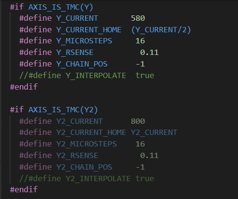238x199 pixels.
Task: Click the Y_CURRENT value 580
Action: (138, 18)
